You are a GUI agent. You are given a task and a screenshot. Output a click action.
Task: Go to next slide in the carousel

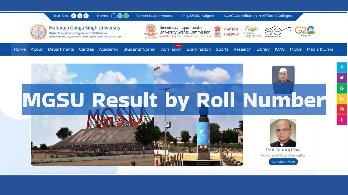pos(227,115)
